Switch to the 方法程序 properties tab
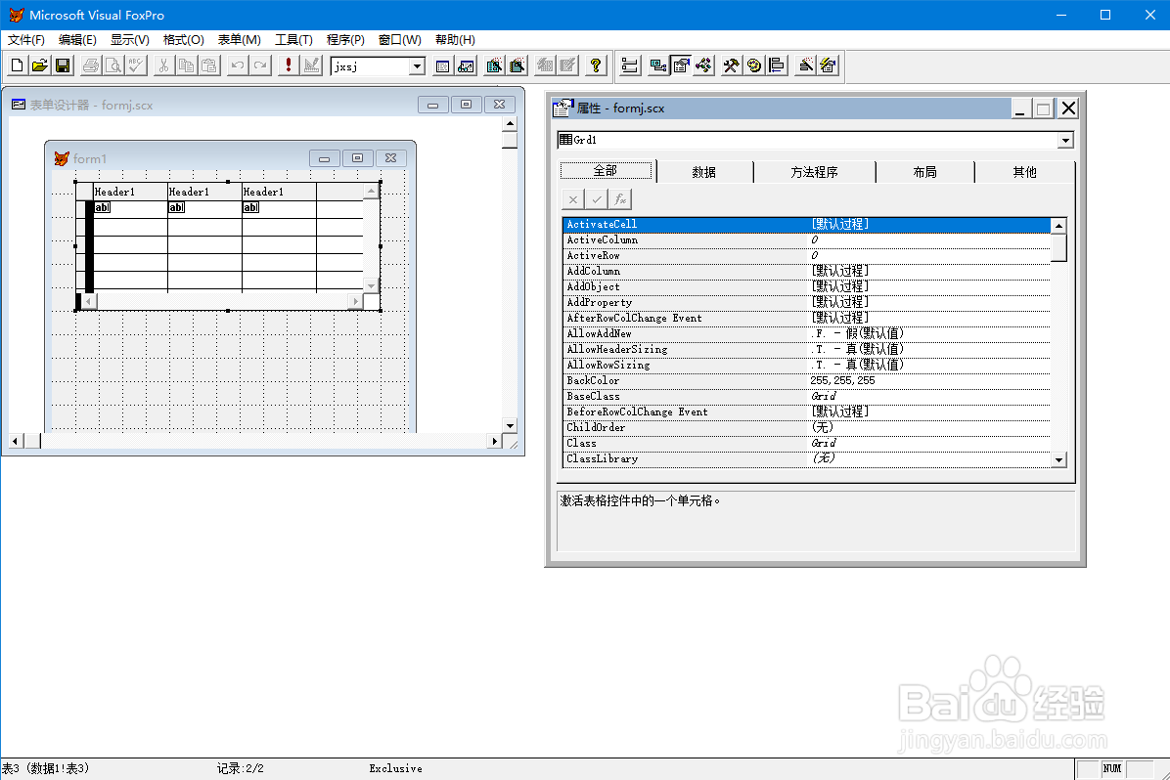Screen dimensions: 1170x780 coord(814,172)
